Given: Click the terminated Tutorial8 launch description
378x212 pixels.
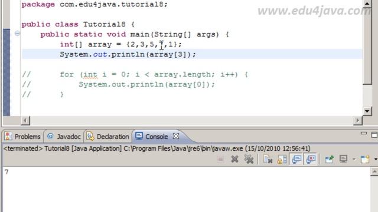Looking at the screenshot, I should 157,148.
